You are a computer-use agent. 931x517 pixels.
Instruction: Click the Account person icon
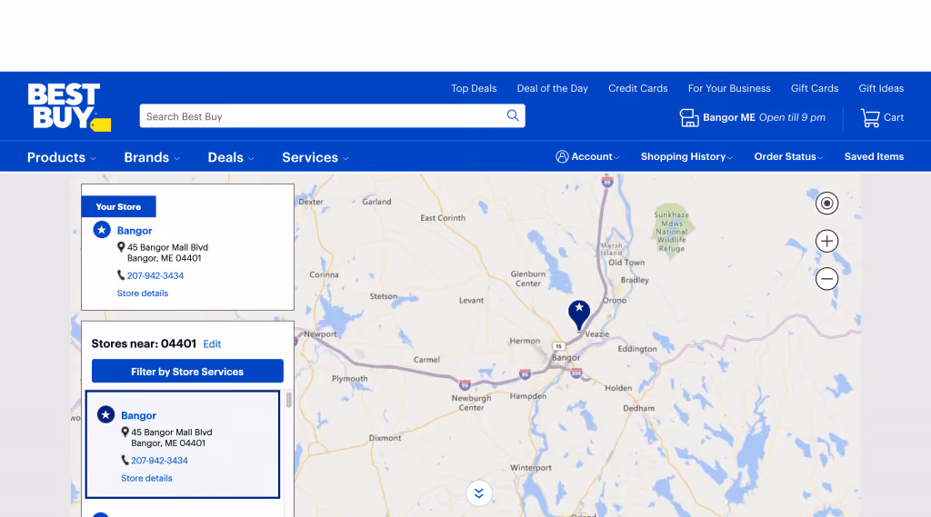[562, 156]
